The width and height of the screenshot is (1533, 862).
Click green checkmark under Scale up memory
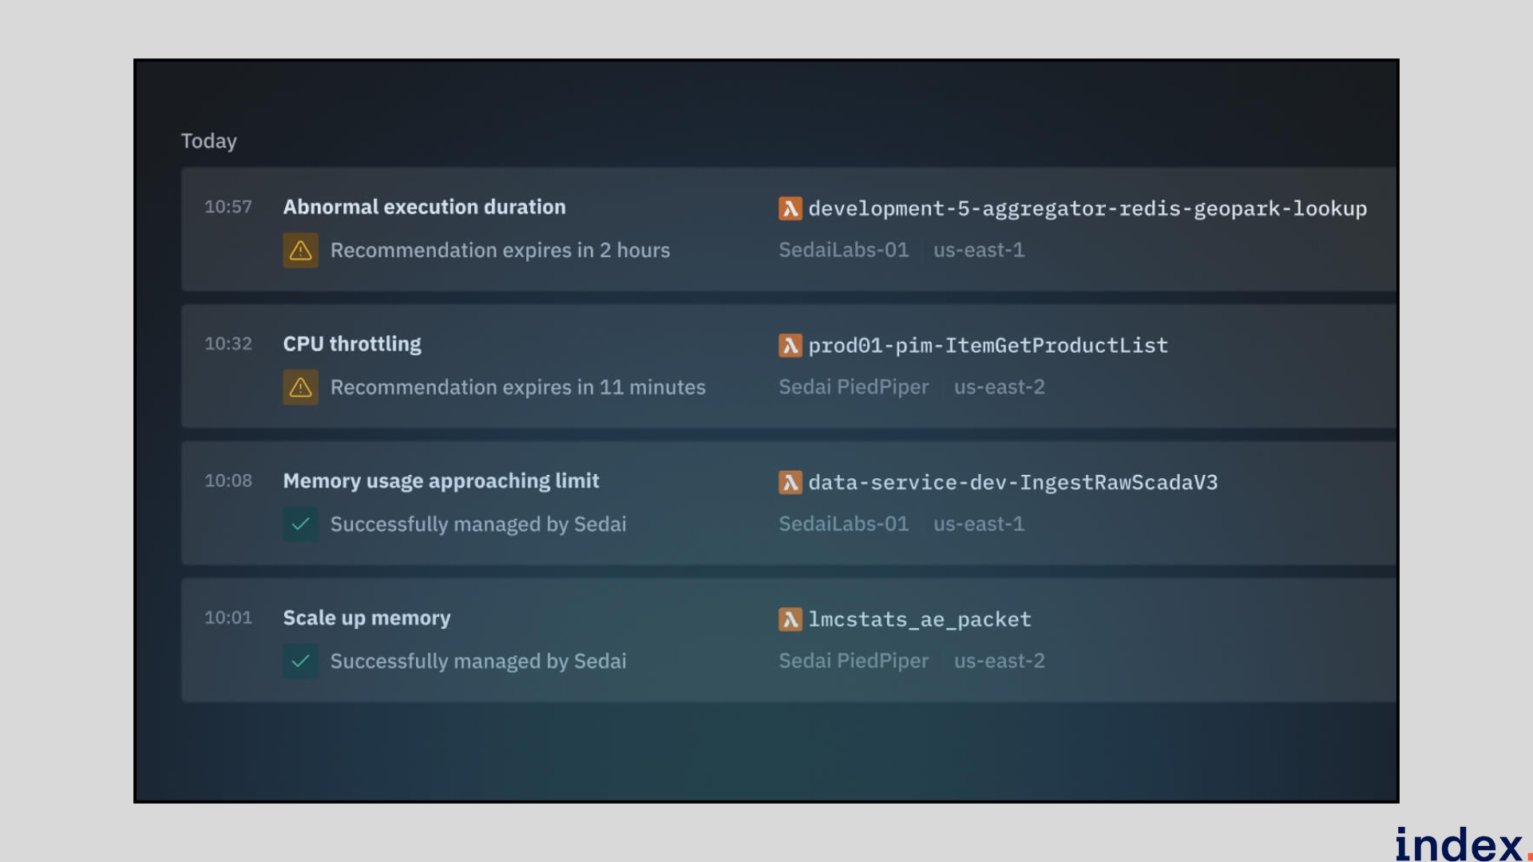point(300,662)
